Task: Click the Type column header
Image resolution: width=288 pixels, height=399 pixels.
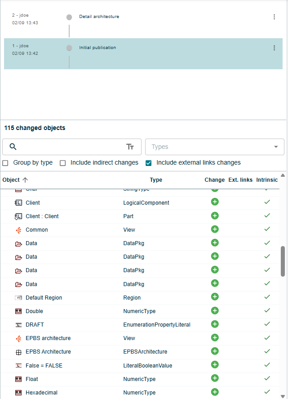Action: pyautogui.click(x=156, y=180)
